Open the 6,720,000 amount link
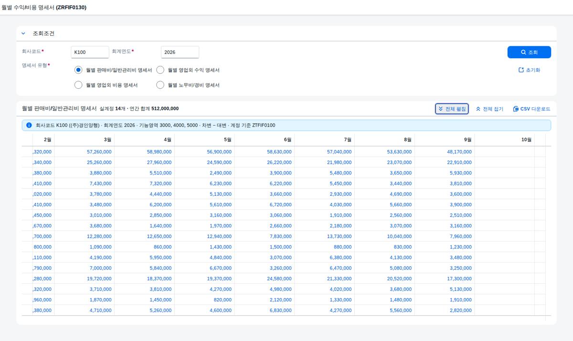This screenshot has width=573, height=341. point(281,204)
